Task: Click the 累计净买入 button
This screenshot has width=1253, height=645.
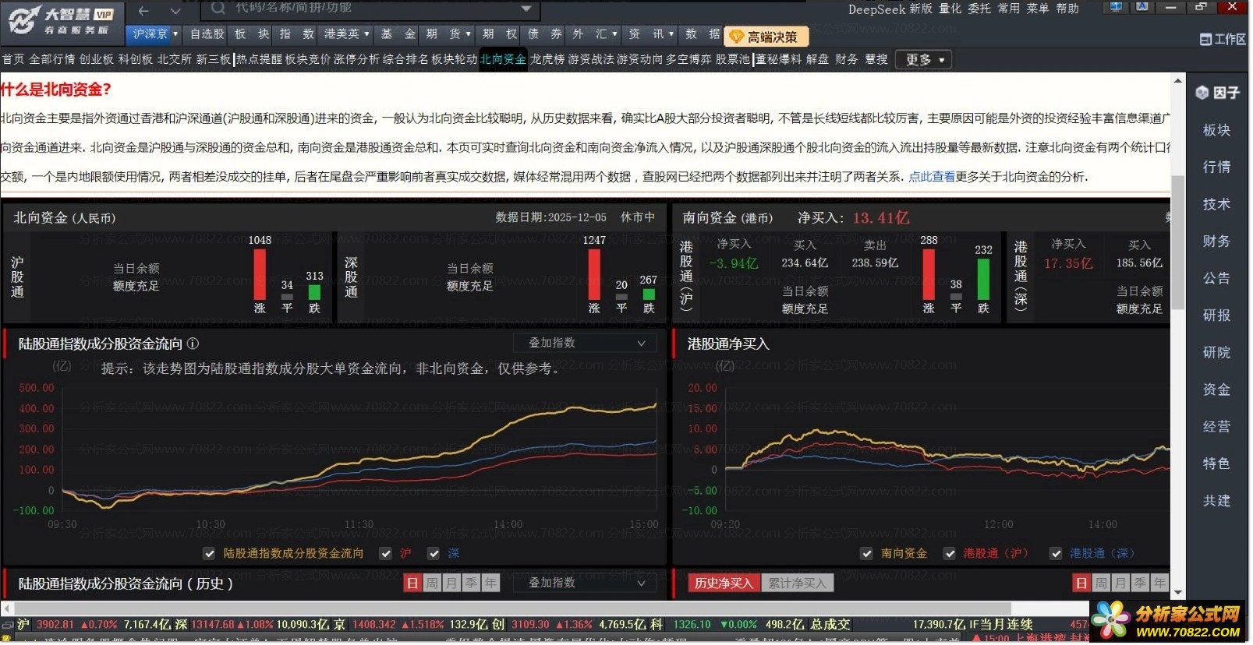Action: tap(796, 583)
